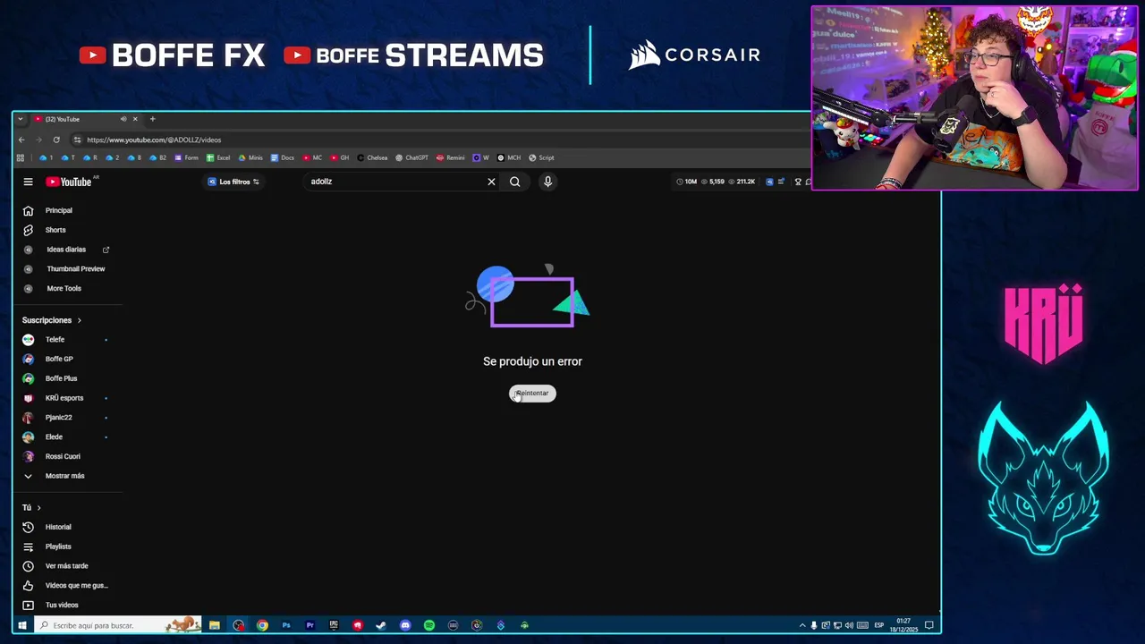Open a new browser tab
The height and width of the screenshot is (644, 1145).
pos(152,119)
